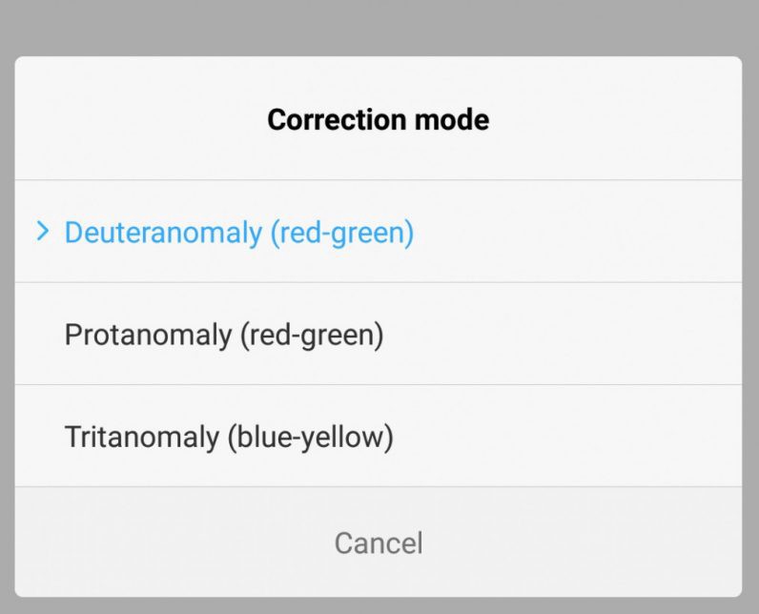The height and width of the screenshot is (614, 759).
Task: Tap the middle red-green correction entry
Action: (223, 335)
